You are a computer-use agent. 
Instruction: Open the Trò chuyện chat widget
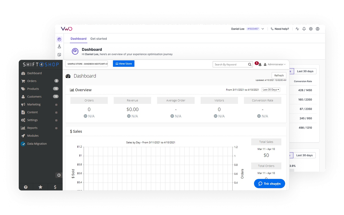pyautogui.click(x=270, y=184)
